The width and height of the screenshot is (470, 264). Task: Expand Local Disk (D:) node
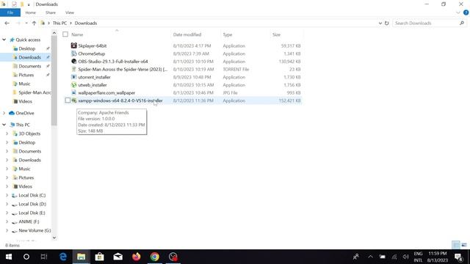point(7,204)
